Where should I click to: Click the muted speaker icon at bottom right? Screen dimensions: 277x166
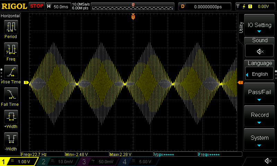268,161
